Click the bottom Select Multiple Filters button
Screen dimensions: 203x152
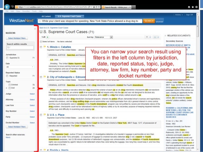(x=17, y=127)
